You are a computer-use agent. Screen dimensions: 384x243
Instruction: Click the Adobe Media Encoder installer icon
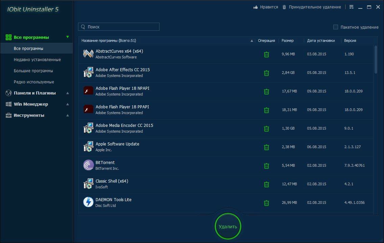click(x=88, y=128)
